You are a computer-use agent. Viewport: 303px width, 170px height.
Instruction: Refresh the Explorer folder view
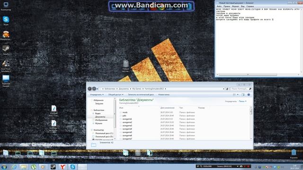click(x=227, y=89)
